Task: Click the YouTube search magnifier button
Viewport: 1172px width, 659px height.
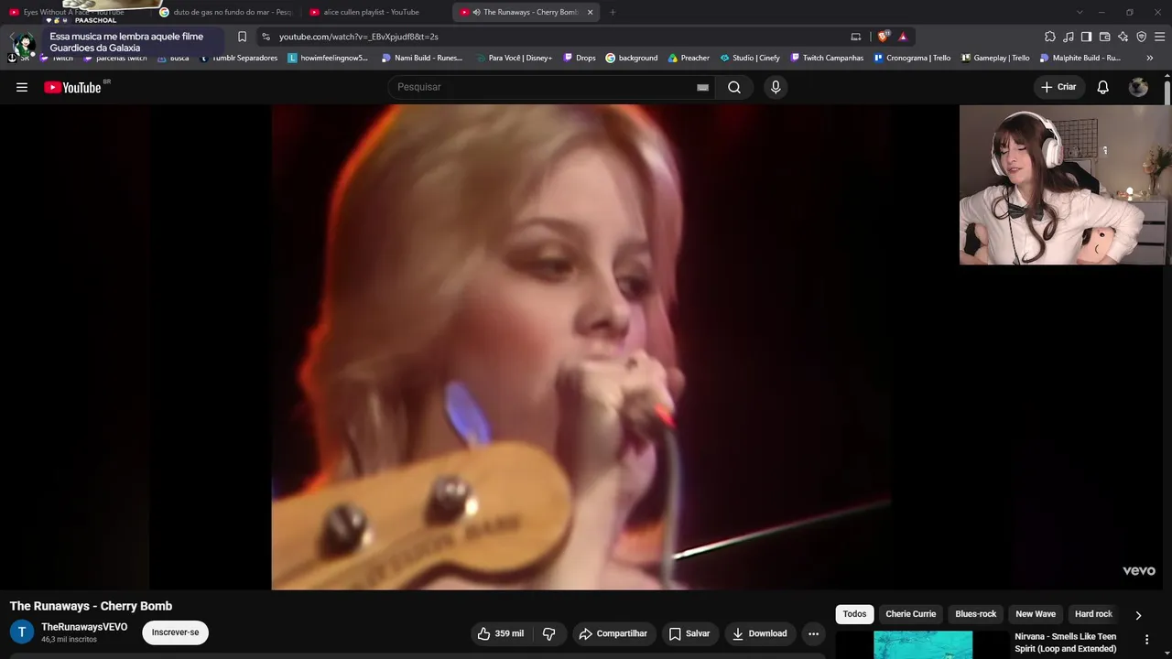Action: 734,87
